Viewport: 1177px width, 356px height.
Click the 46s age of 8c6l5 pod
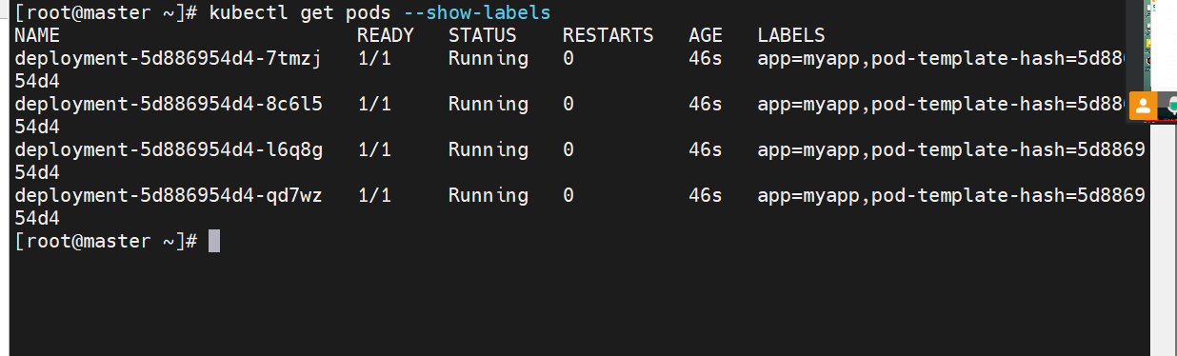tap(706, 104)
